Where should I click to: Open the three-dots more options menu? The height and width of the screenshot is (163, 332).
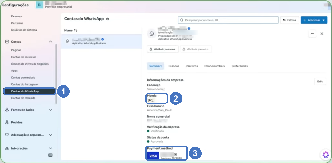[x=312, y=34]
